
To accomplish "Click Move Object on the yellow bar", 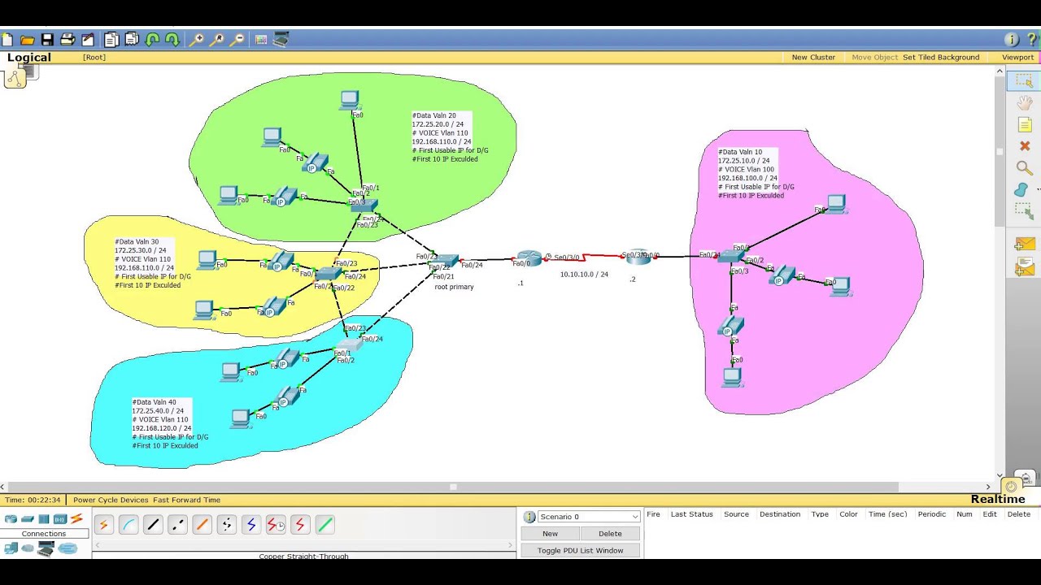I will 874,58.
